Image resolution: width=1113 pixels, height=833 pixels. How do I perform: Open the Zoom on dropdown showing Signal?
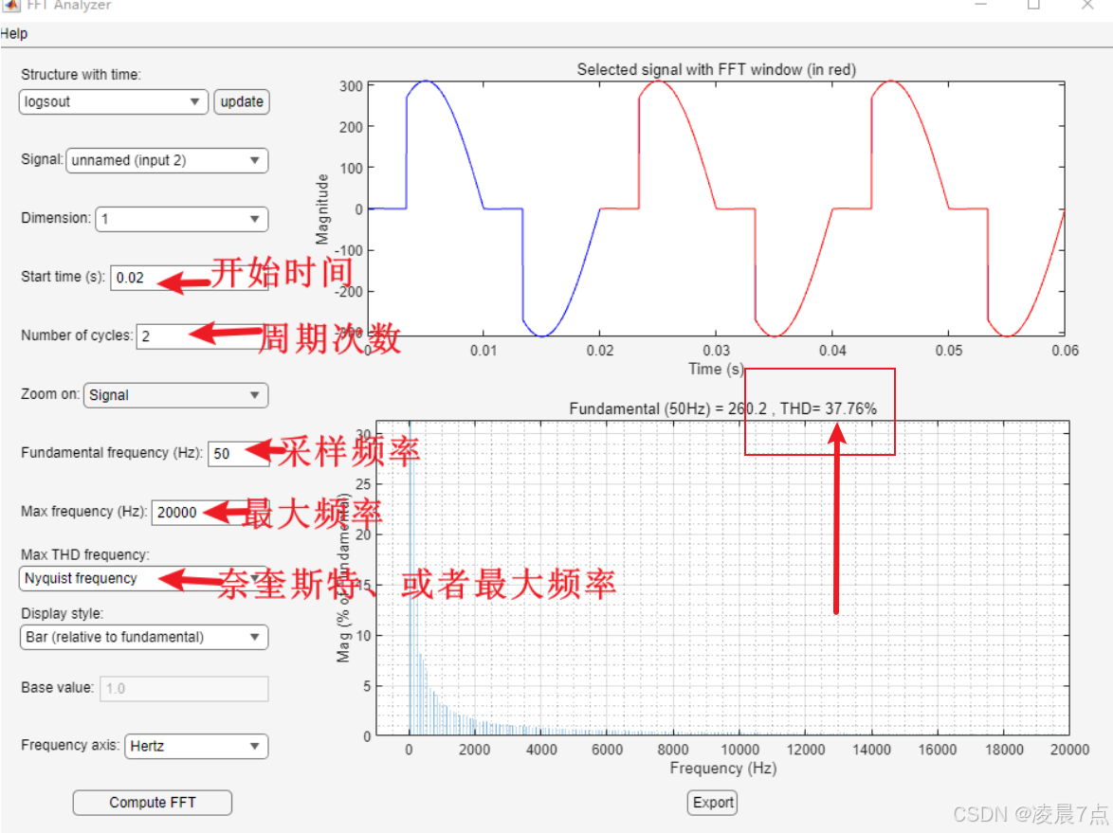[175, 395]
